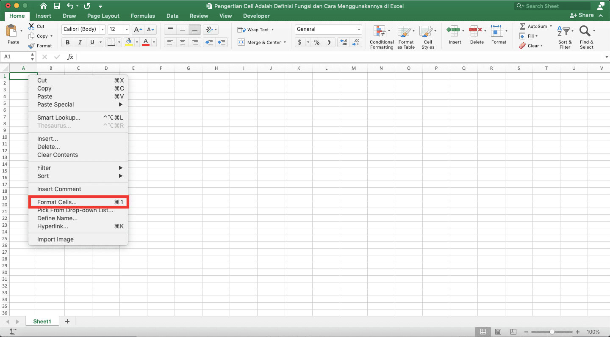Open the font size 12 dropdown

click(x=127, y=30)
